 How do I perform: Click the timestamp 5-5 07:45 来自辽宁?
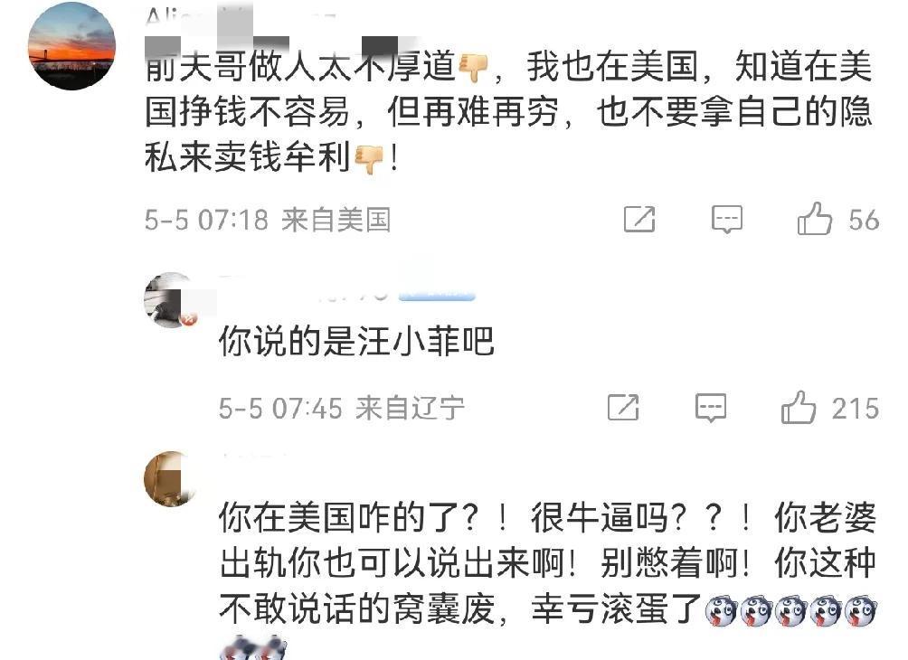click(x=342, y=408)
